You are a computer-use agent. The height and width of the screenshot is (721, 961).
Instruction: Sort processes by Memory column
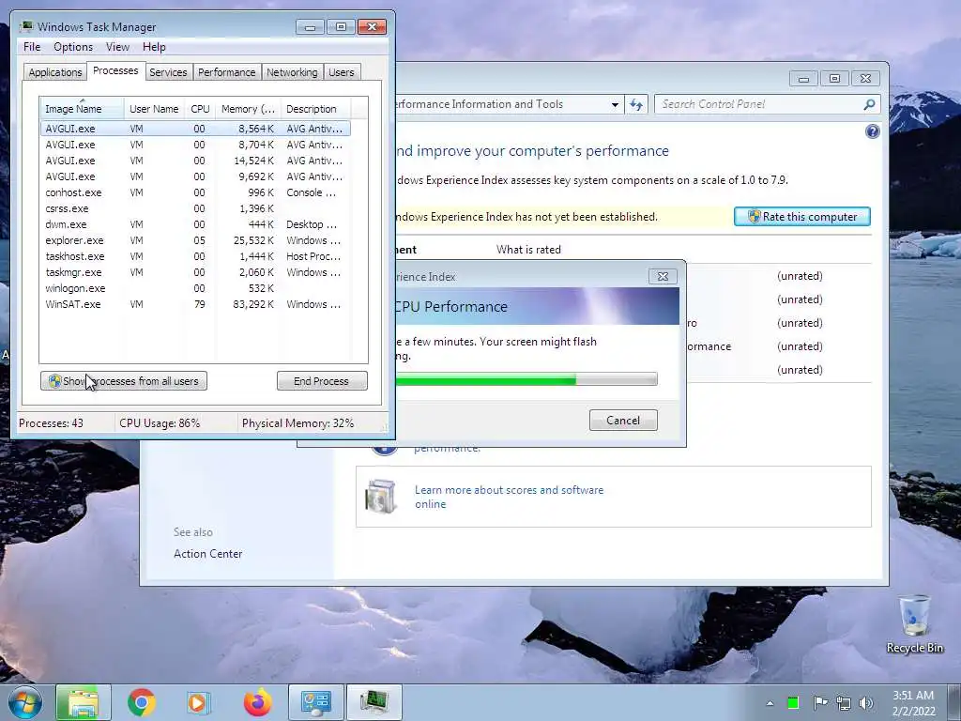click(x=248, y=109)
